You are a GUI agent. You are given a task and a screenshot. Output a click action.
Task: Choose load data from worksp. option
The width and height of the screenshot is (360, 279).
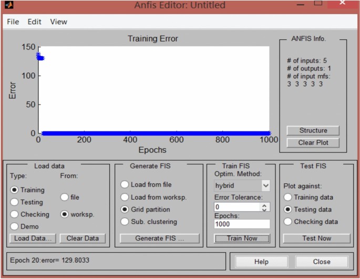65,214
